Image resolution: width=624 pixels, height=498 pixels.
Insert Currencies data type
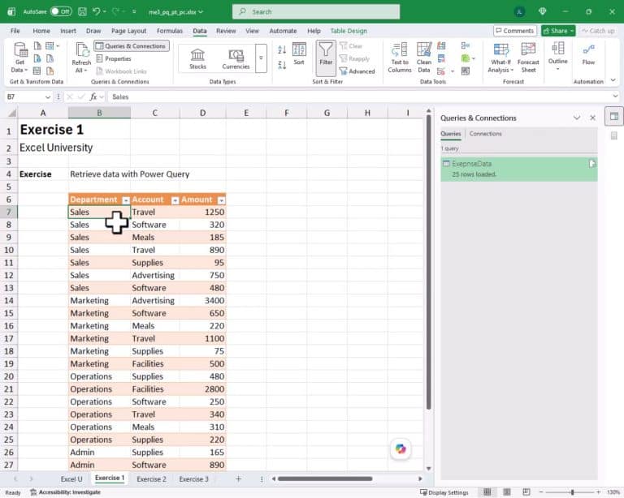tap(236, 58)
